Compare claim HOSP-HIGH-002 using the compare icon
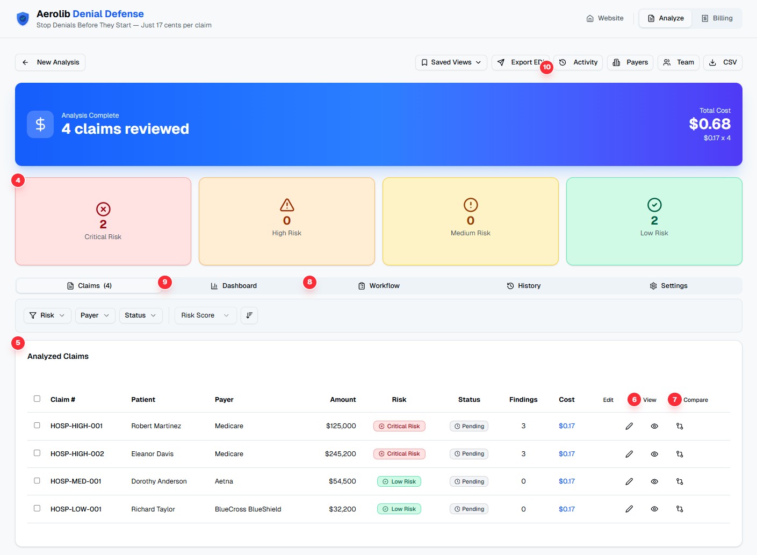The height and width of the screenshot is (555, 757). tap(679, 454)
